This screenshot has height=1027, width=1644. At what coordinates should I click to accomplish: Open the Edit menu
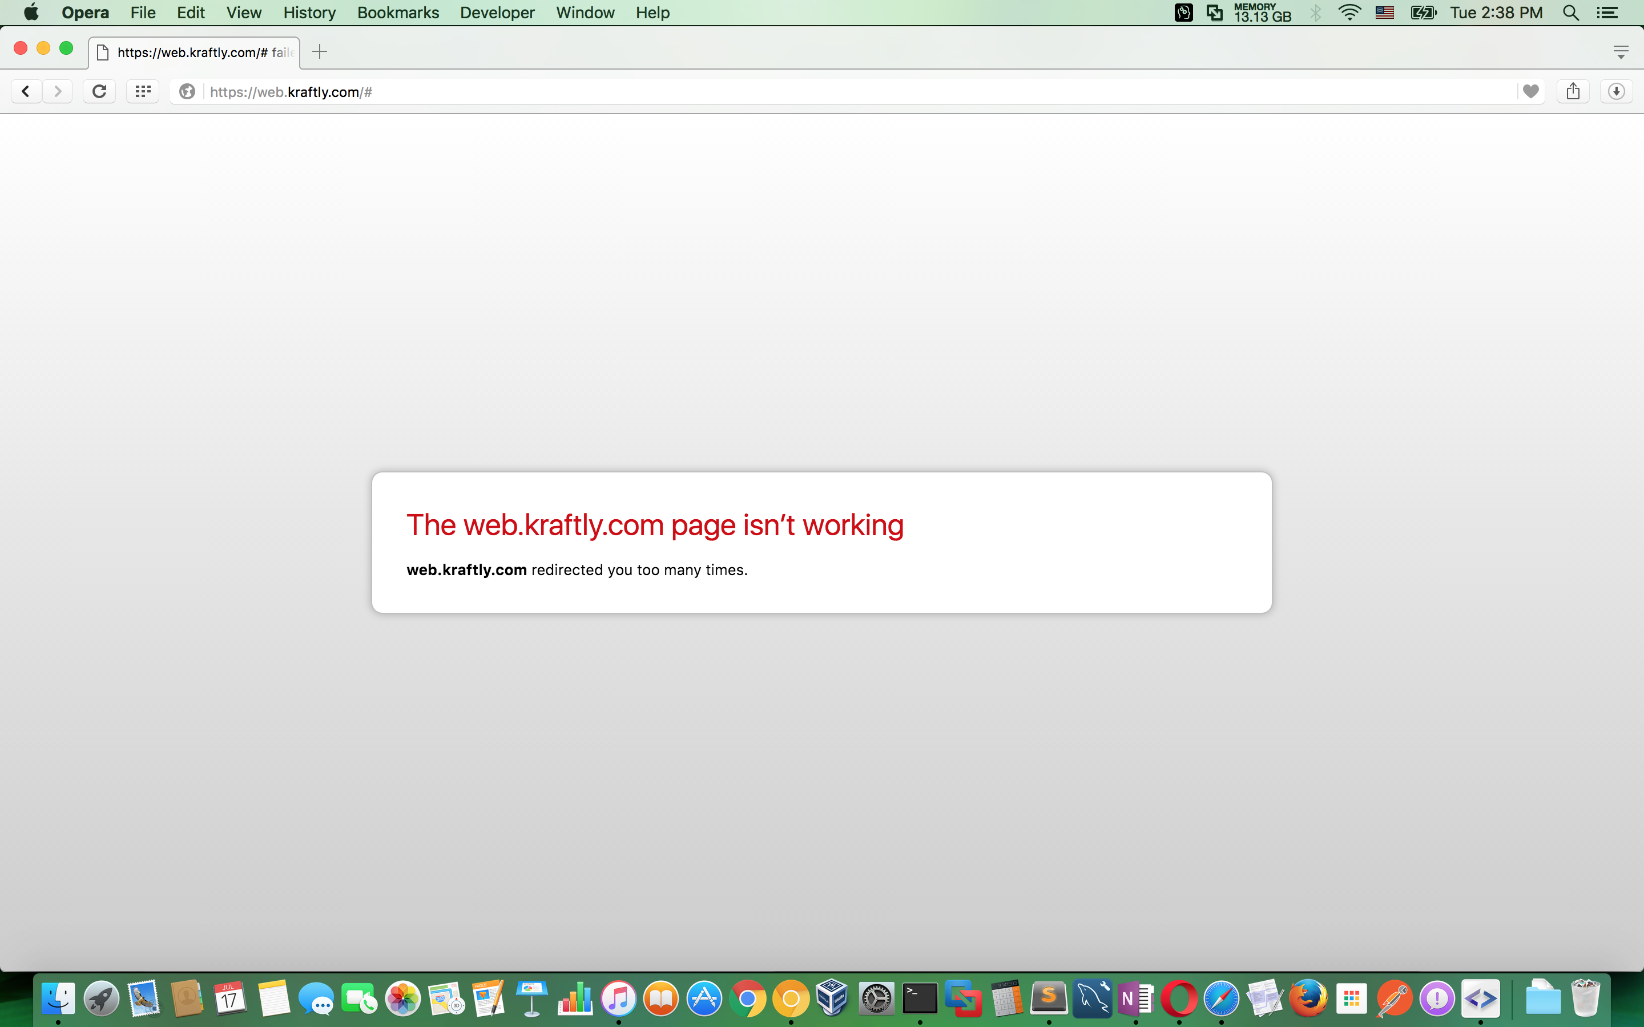click(x=191, y=13)
